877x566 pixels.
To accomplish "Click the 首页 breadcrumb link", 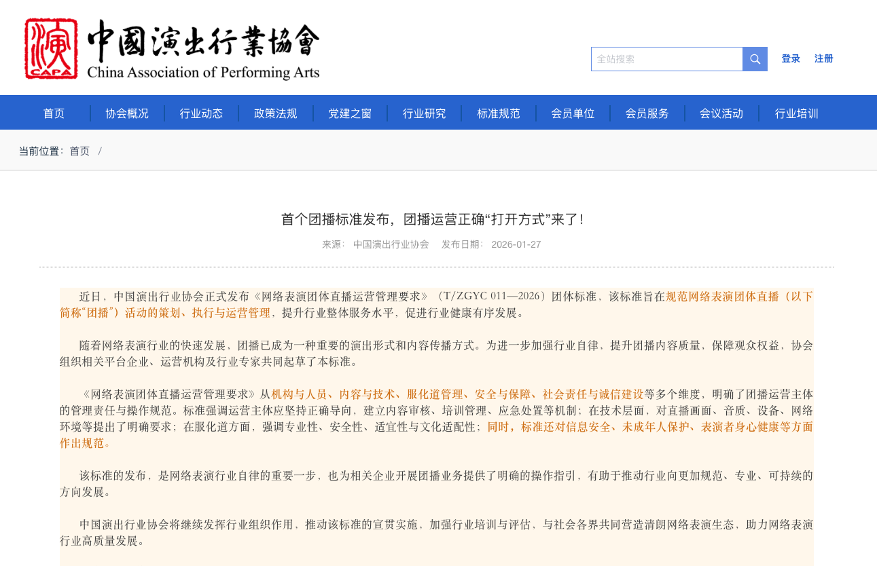I will pos(79,151).
